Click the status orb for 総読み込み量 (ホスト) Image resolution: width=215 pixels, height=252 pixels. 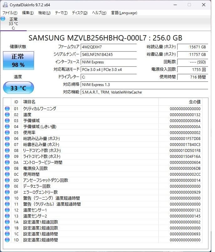[7, 138]
